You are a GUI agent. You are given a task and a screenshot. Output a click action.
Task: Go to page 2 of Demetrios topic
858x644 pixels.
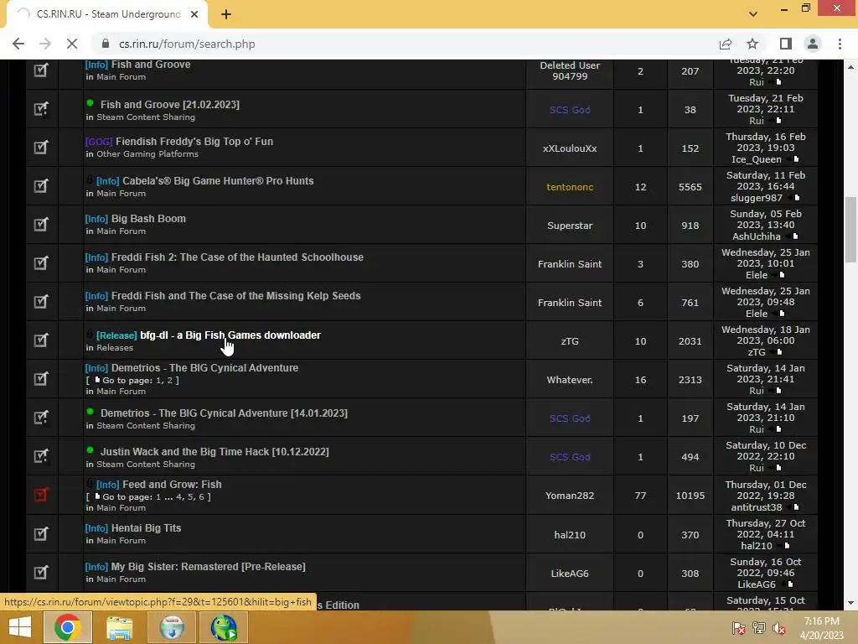tap(169, 380)
